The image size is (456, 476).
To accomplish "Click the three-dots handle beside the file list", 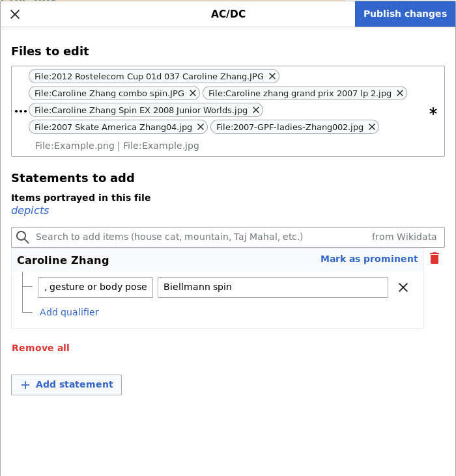I will pyautogui.click(x=21, y=112).
